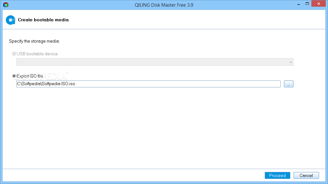Click 'Specify the storage media:' label

[34, 41]
